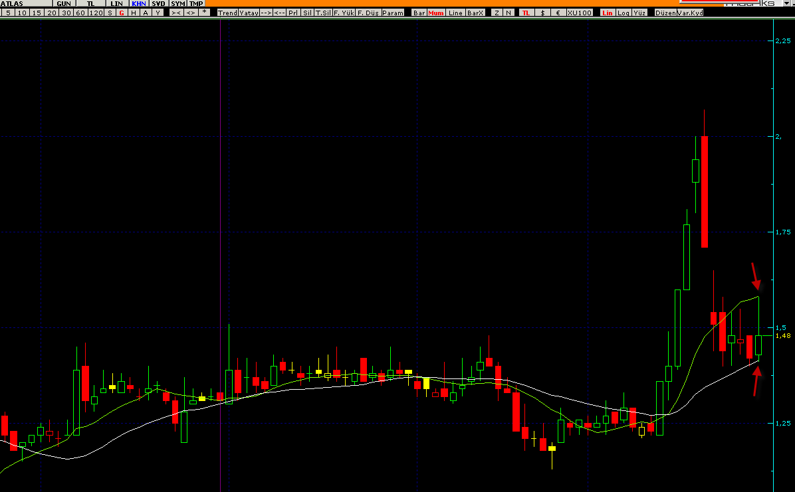Select dollar currency display
The width and height of the screenshot is (795, 492).
click(542, 13)
